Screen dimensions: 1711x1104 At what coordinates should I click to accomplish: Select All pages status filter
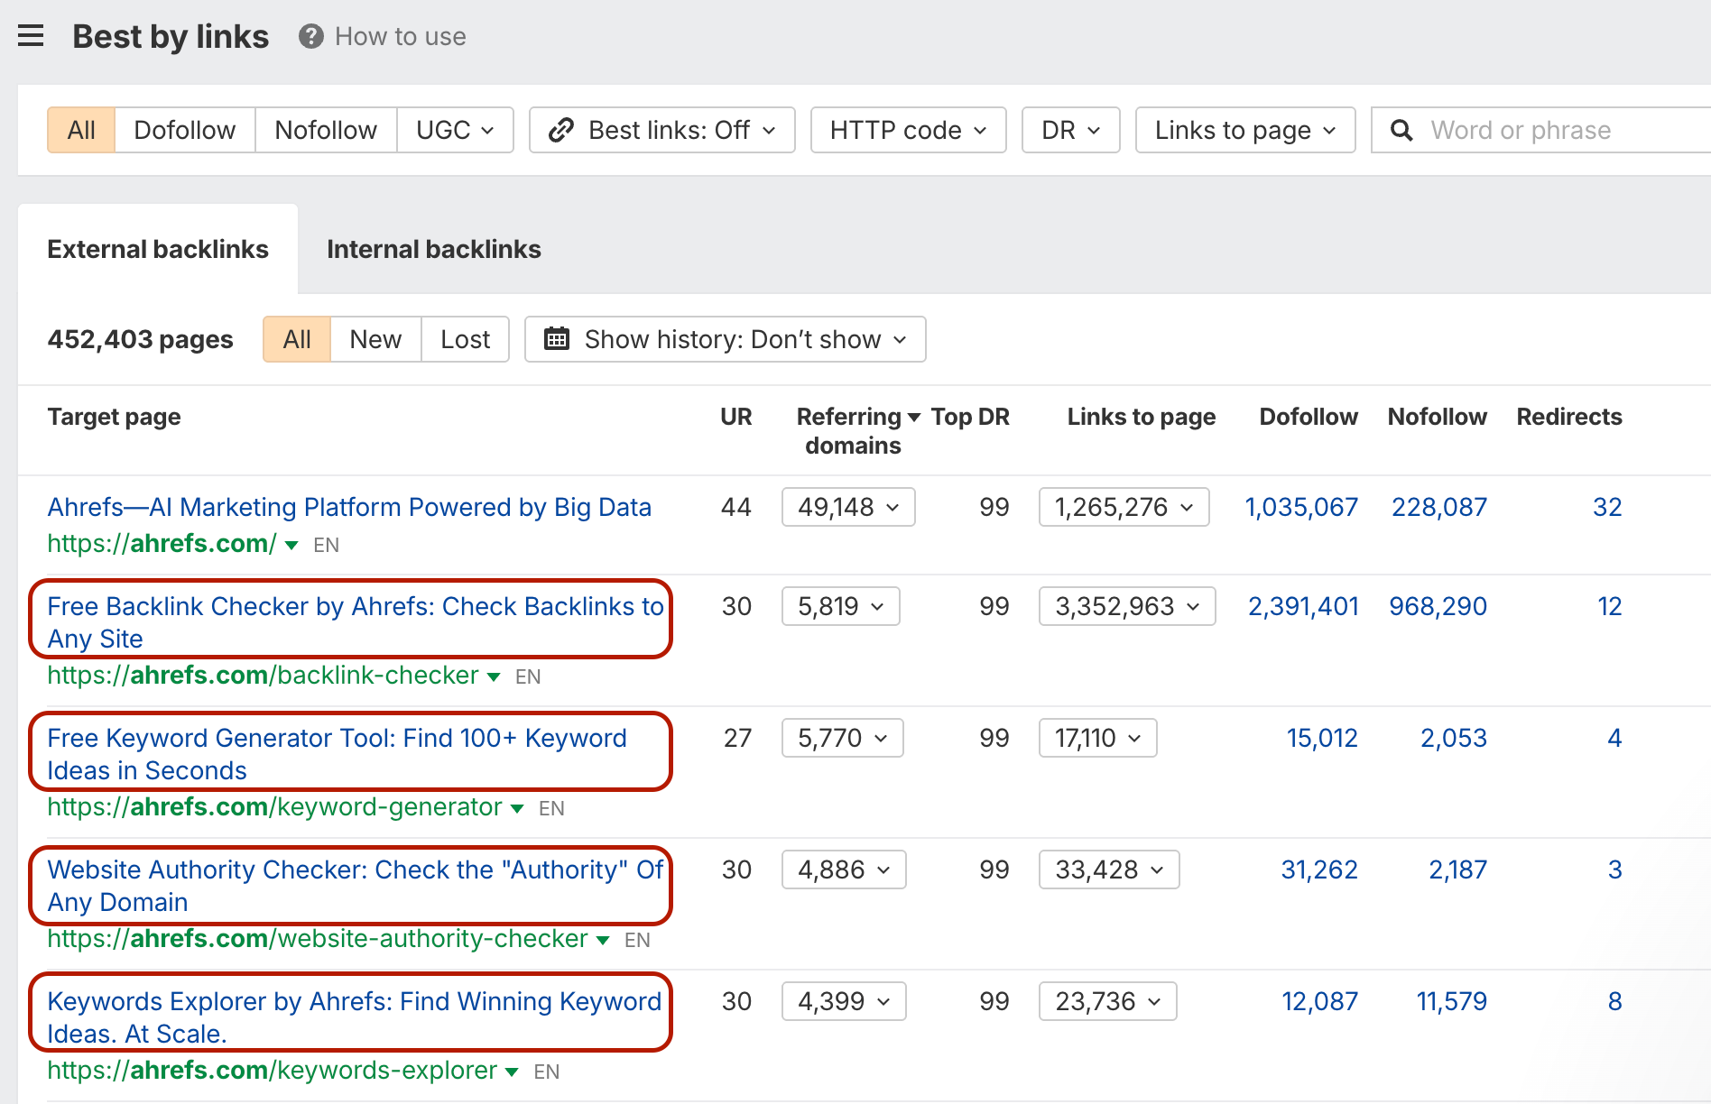tap(297, 339)
